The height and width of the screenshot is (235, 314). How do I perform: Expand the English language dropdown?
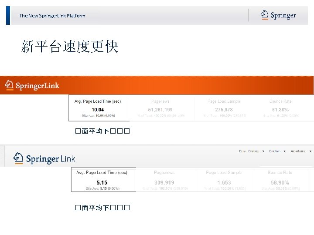coord(277,151)
